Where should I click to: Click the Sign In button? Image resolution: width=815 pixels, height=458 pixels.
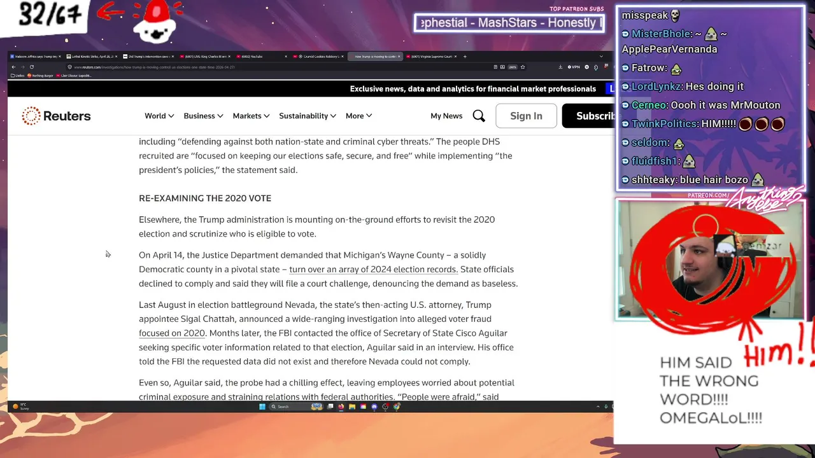pyautogui.click(x=526, y=116)
